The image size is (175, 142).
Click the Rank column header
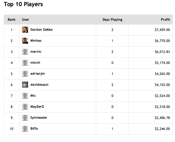[12, 19]
